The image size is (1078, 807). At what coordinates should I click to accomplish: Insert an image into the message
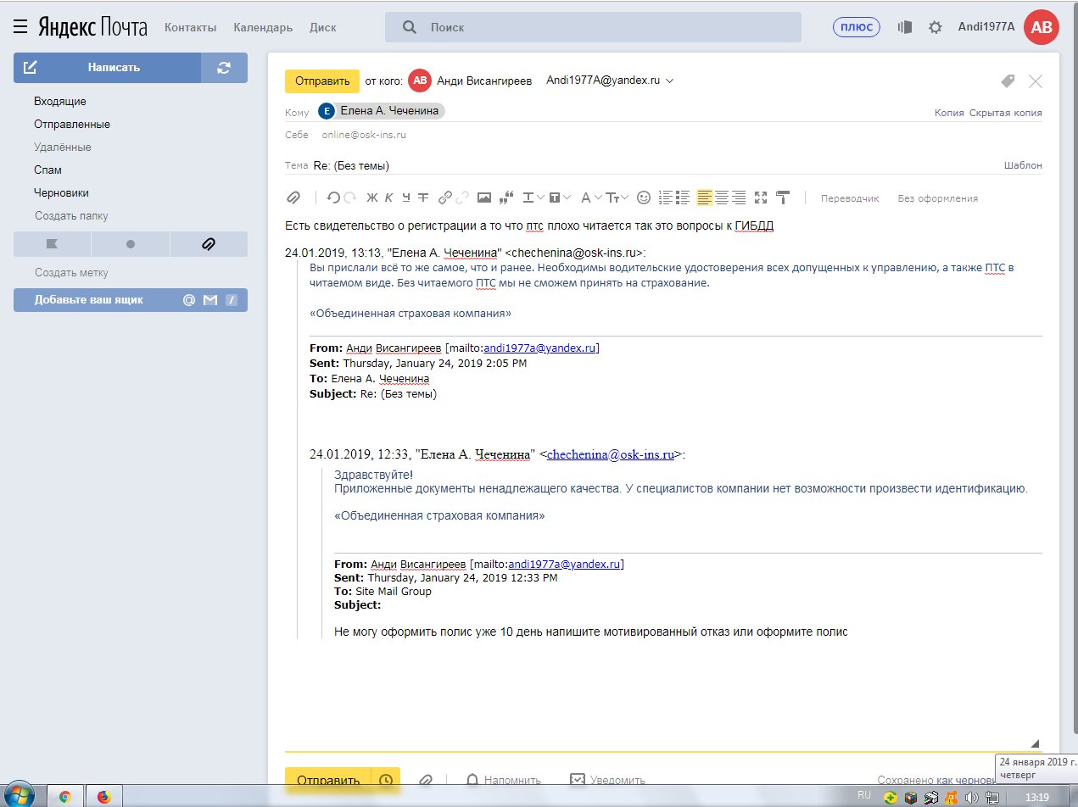[x=484, y=198]
